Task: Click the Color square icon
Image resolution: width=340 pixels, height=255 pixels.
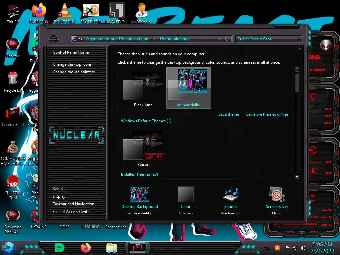Action: tap(185, 194)
